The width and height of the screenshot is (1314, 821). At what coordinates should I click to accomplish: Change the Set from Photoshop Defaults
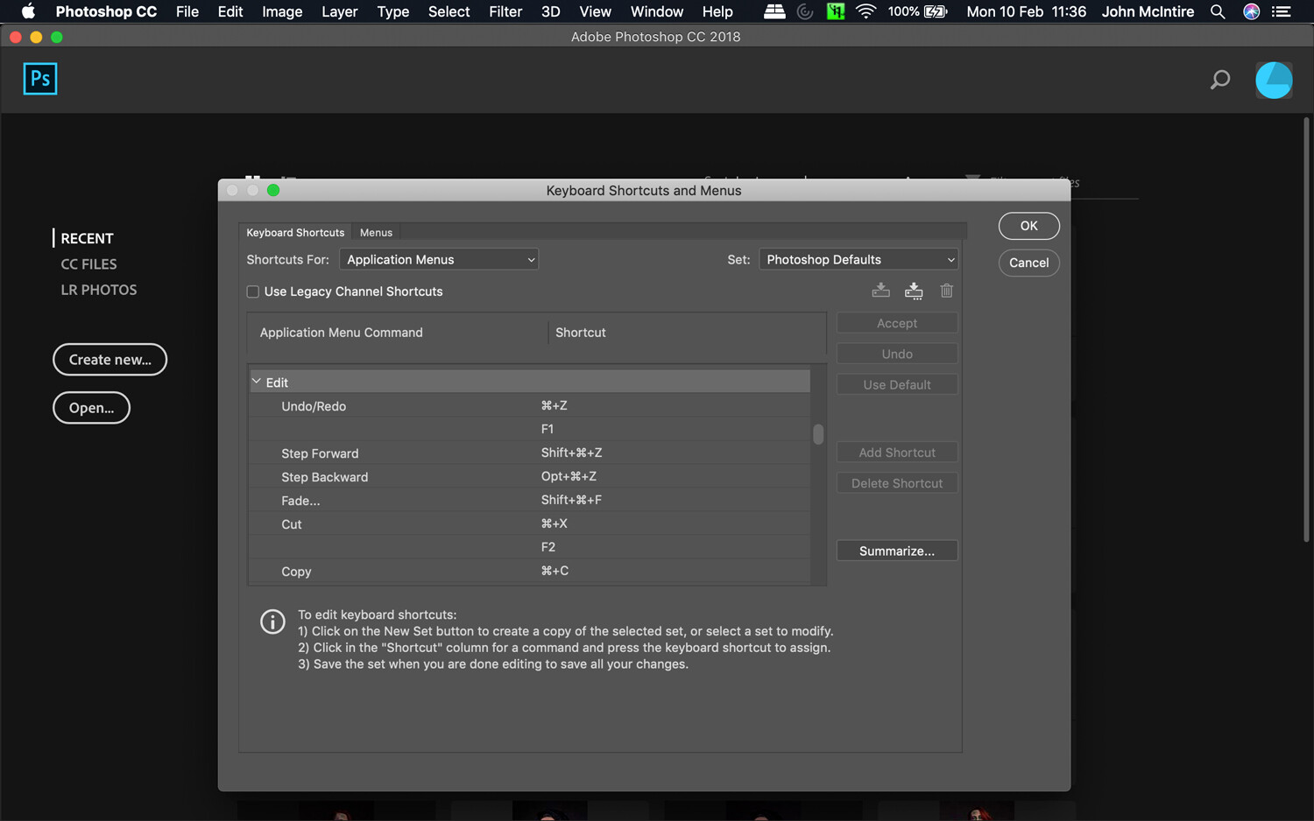pyautogui.click(x=858, y=259)
